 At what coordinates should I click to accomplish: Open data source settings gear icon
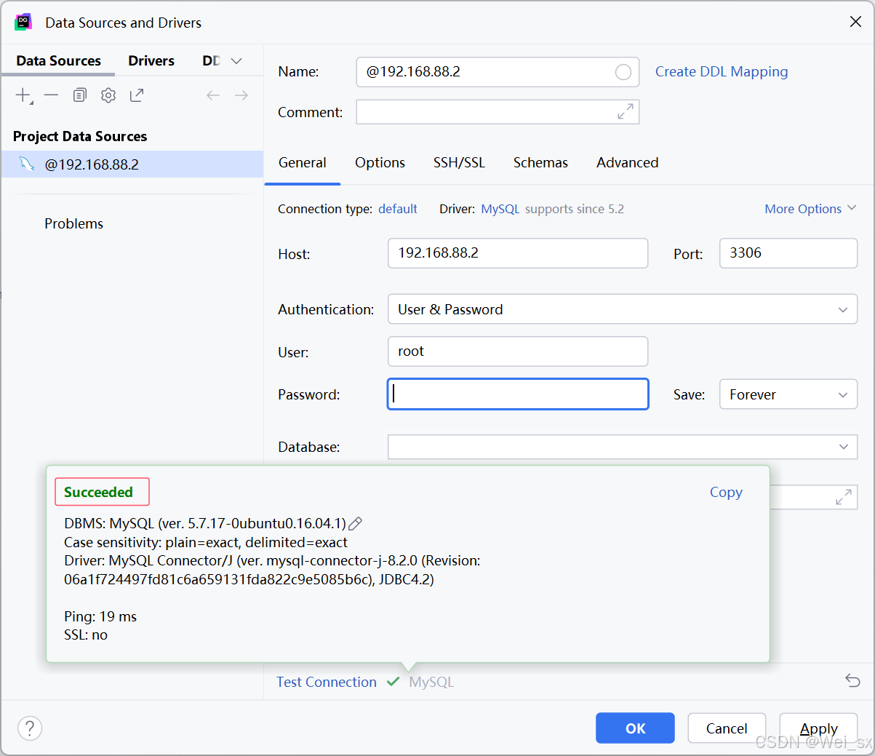pos(108,95)
